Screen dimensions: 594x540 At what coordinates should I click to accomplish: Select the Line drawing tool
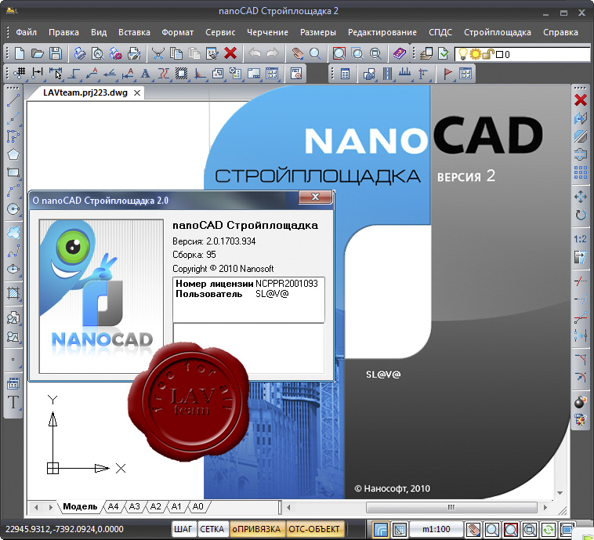coord(13,100)
